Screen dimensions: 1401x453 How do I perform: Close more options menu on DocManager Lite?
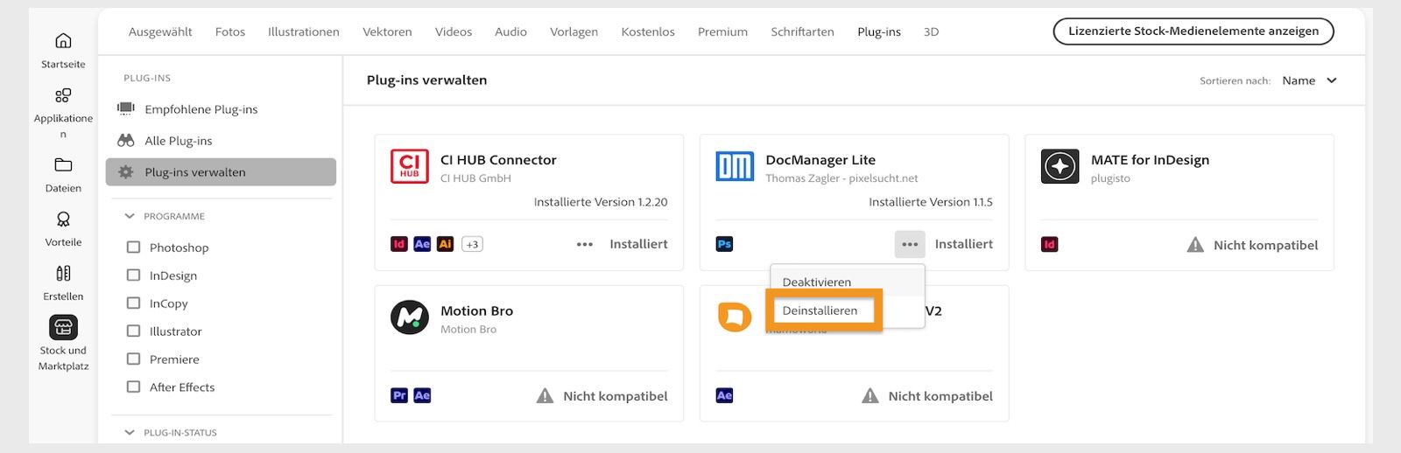(x=910, y=244)
